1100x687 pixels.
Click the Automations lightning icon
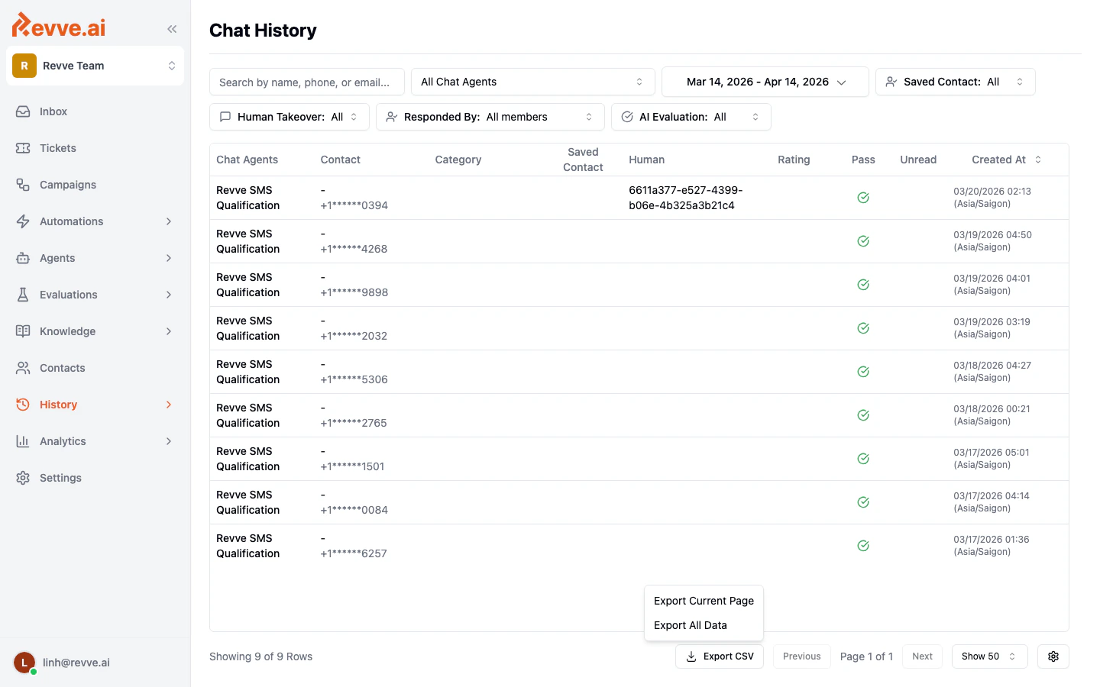tap(23, 221)
